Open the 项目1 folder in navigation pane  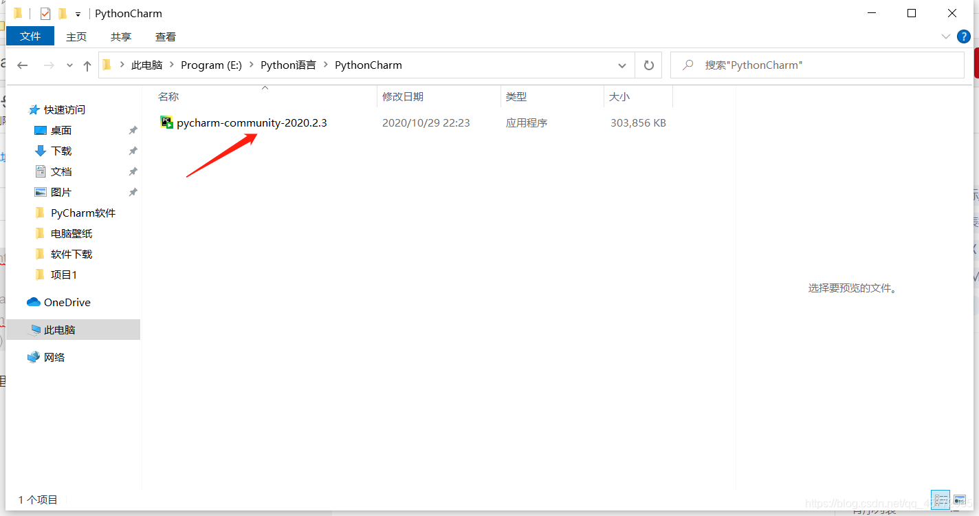click(64, 275)
